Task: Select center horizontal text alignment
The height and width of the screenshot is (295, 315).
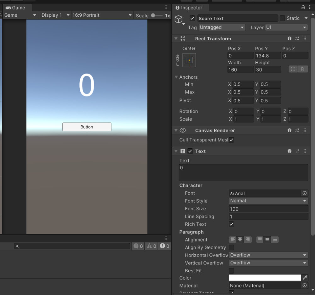Action: [x=240, y=240]
